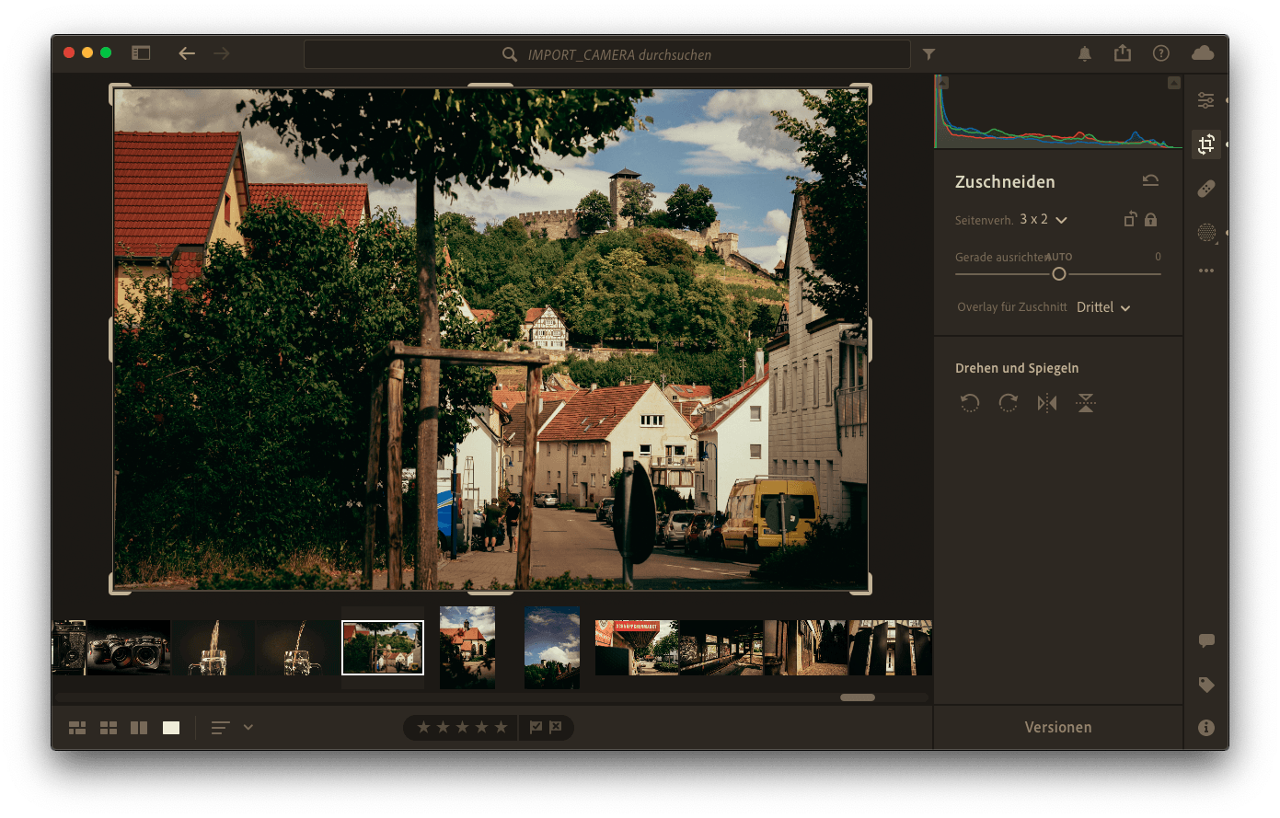Screen dimensions: 1280x818
Task: Expand the Drittel overlay dropdown
Action: pos(1103,307)
